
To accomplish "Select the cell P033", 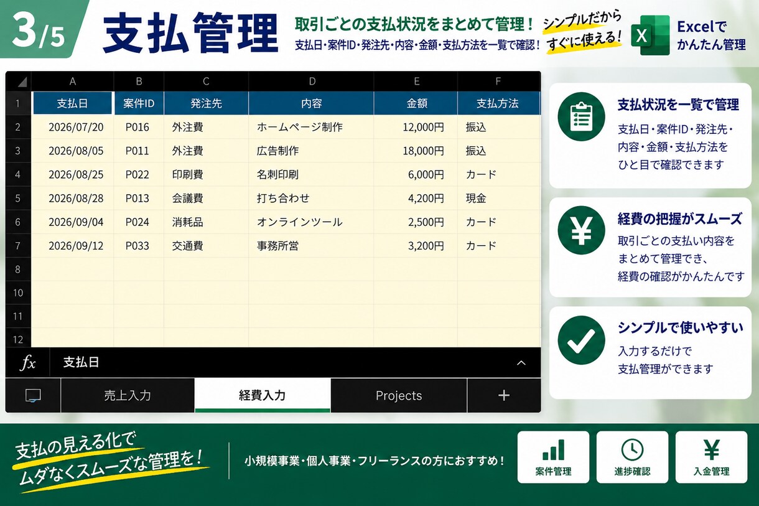I will tap(139, 245).
